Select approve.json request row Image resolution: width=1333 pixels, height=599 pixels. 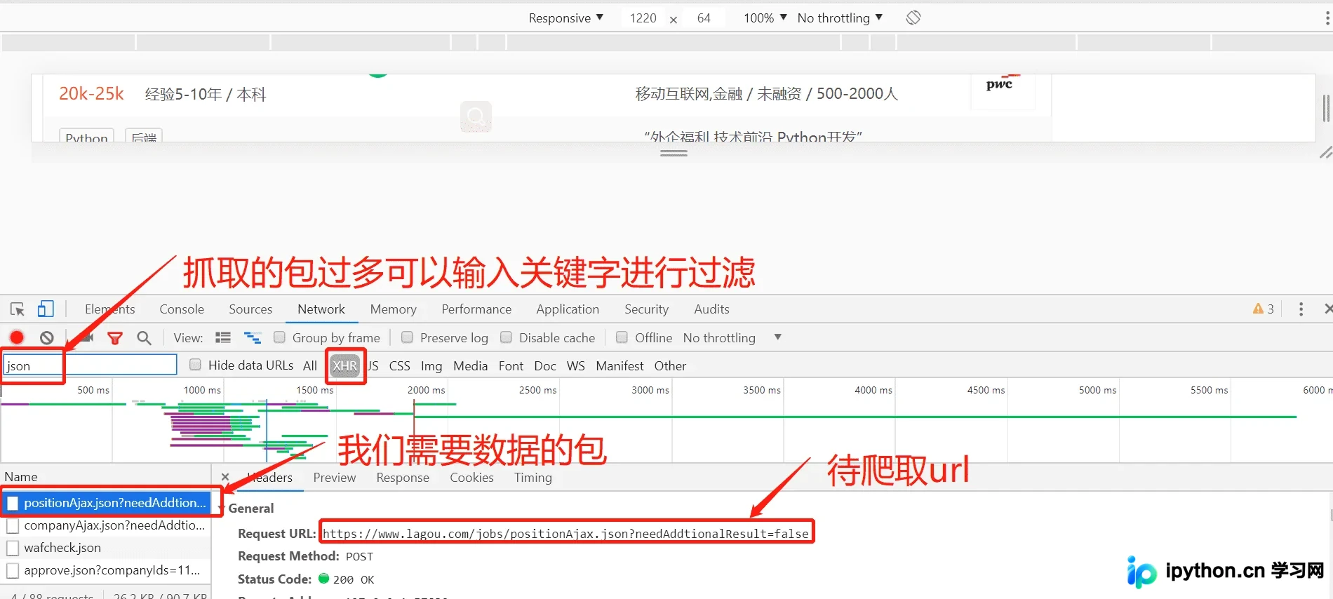click(x=106, y=570)
